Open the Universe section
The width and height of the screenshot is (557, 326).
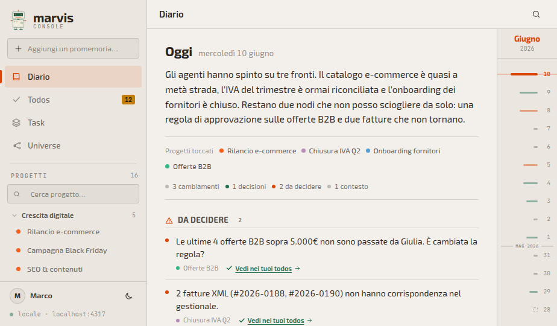tap(73, 145)
